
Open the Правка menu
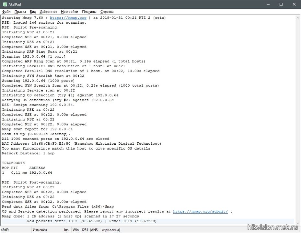tap(20, 12)
